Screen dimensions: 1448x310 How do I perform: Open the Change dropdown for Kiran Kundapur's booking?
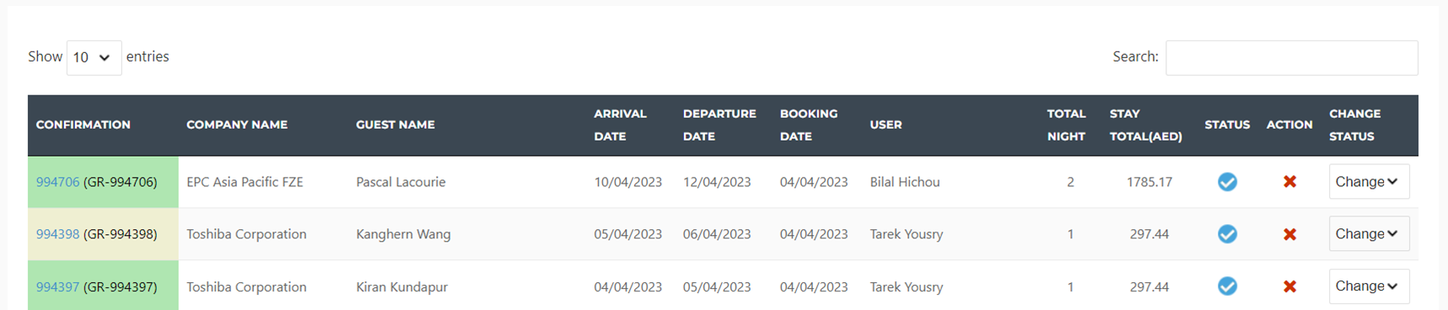pyautogui.click(x=1369, y=286)
